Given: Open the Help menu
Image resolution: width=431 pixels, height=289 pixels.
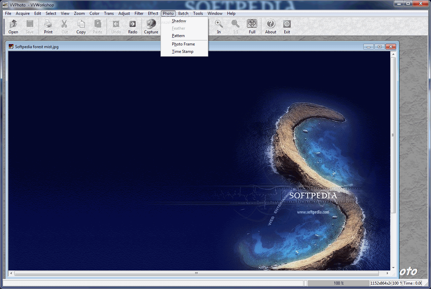Looking at the screenshot, I should coord(231,13).
